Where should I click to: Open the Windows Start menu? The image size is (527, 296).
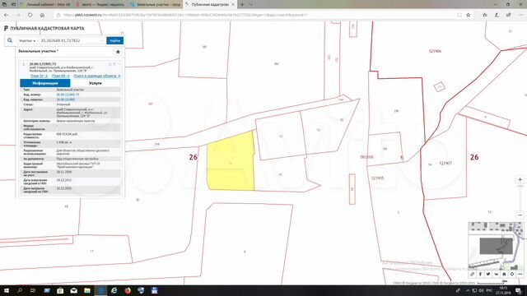7,290
